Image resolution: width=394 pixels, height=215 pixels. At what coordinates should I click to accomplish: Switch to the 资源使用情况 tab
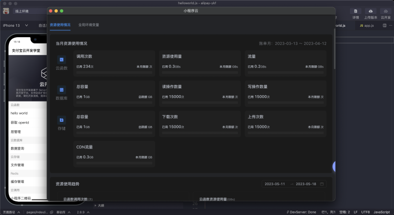point(60,25)
